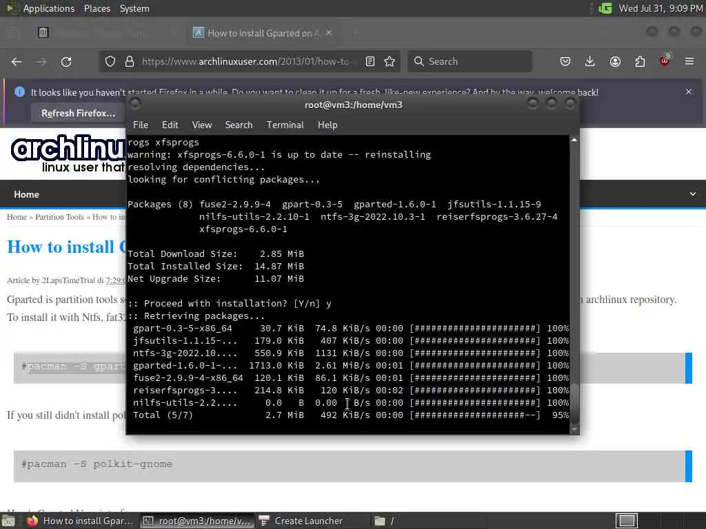Image resolution: width=706 pixels, height=529 pixels.
Task: Open the terminal Edit menu
Action: point(170,125)
